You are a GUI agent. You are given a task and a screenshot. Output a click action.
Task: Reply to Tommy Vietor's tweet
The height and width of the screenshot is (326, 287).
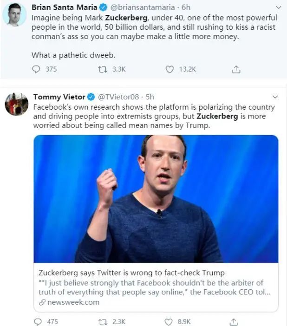(x=38, y=322)
